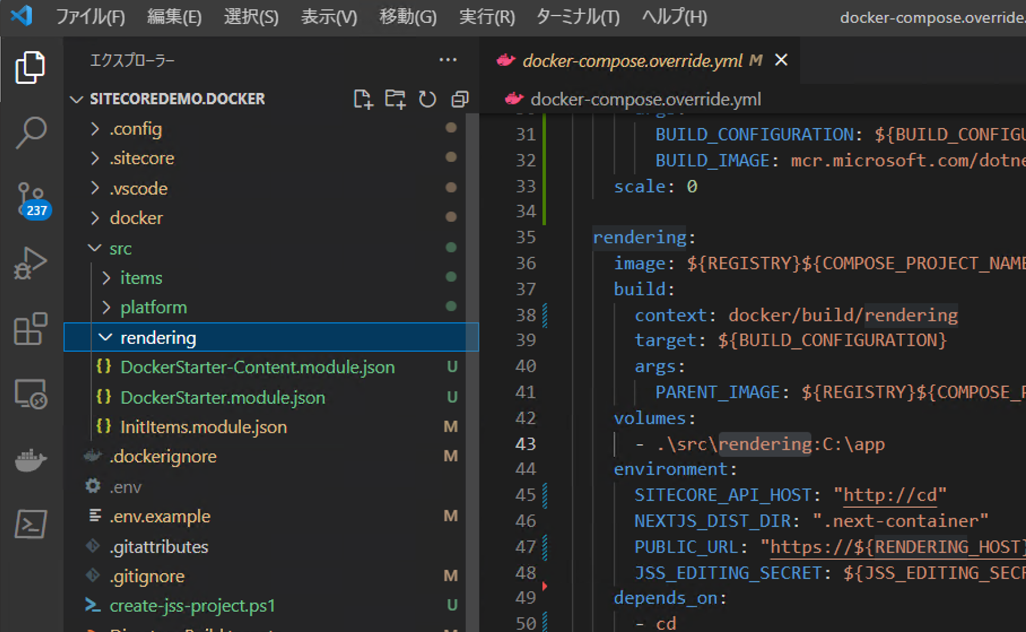The height and width of the screenshot is (632, 1026).
Task: Click the 'rendering:' service key on line 35
Action: [x=644, y=237]
